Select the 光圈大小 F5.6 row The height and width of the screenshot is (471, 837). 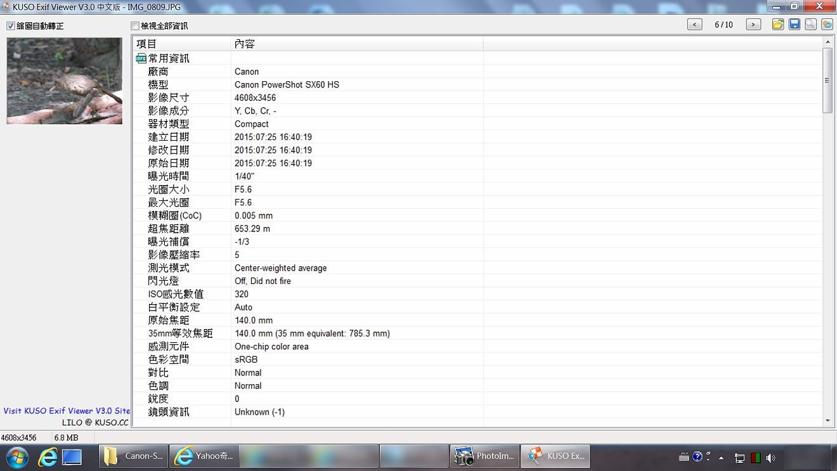coord(477,190)
